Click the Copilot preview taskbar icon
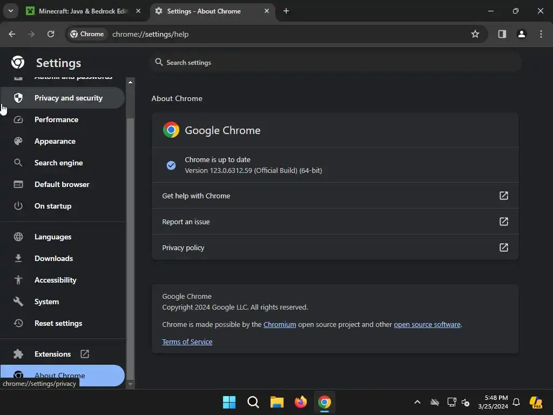The image size is (553, 415). coord(536,402)
